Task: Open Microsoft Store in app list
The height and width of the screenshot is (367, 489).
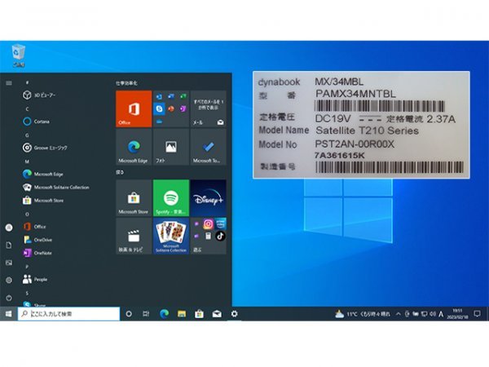Action: pyautogui.click(x=42, y=201)
